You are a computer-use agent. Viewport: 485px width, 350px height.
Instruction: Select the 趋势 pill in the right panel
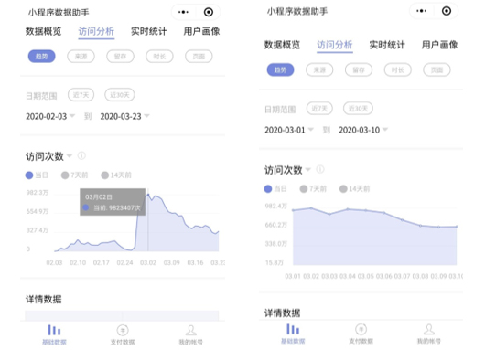pos(281,69)
